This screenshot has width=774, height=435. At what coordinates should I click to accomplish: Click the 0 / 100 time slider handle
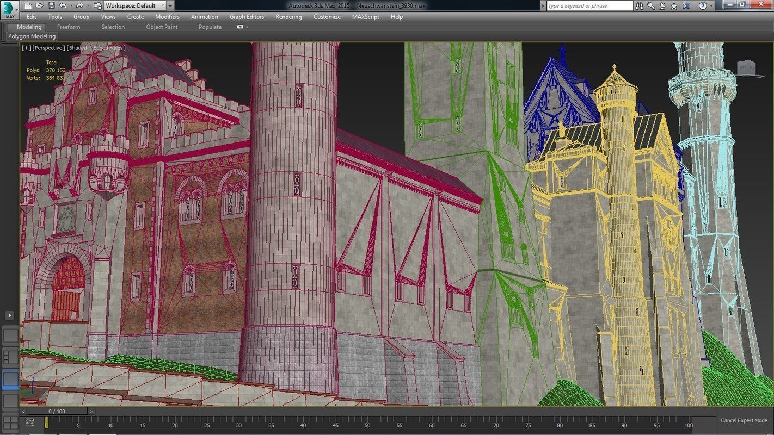(57, 411)
